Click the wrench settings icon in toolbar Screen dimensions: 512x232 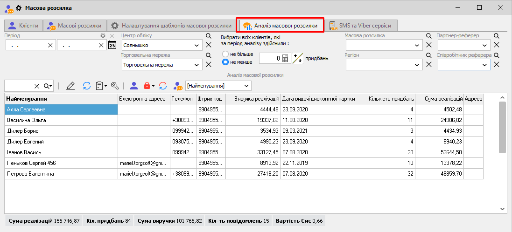pos(115,86)
